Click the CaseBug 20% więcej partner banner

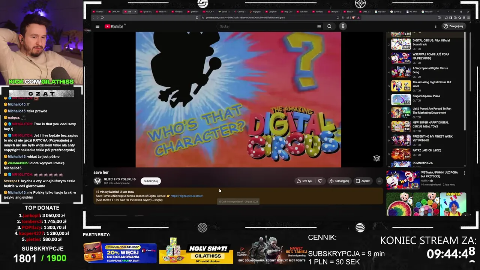coord(120,252)
